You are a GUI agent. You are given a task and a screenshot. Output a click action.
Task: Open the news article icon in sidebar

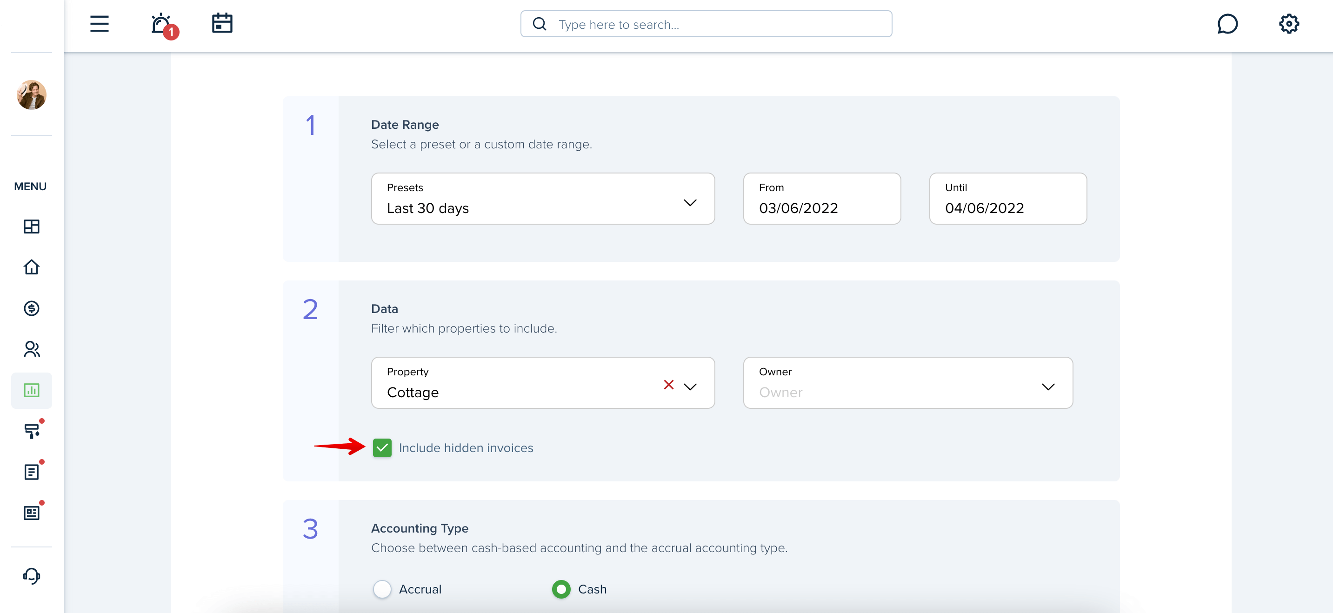[x=32, y=513]
